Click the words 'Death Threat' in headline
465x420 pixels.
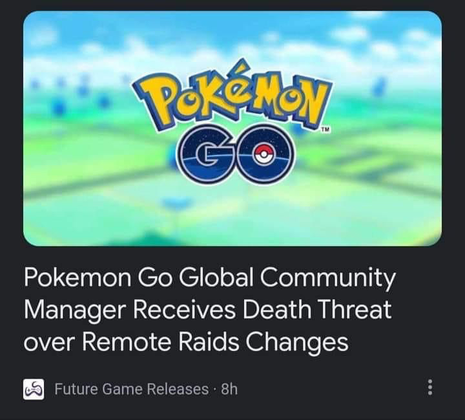[x=317, y=310]
